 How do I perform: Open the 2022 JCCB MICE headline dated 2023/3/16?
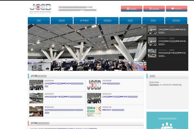[63, 97]
